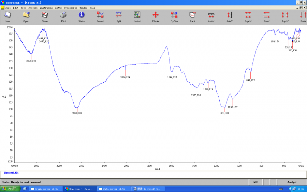Open the Procedures menu

tap(71, 8)
